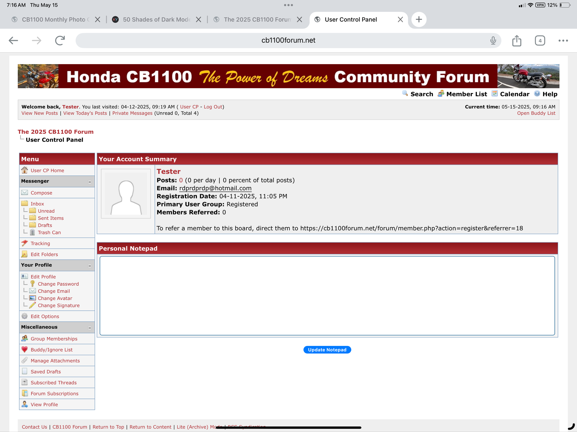The width and height of the screenshot is (577, 432).
Task: Click inside the Personal Notepad text area
Action: point(327,296)
